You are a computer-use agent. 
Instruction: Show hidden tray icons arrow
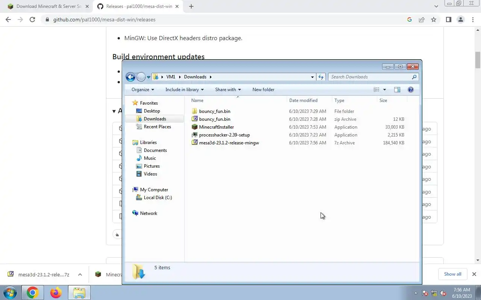click(416, 293)
